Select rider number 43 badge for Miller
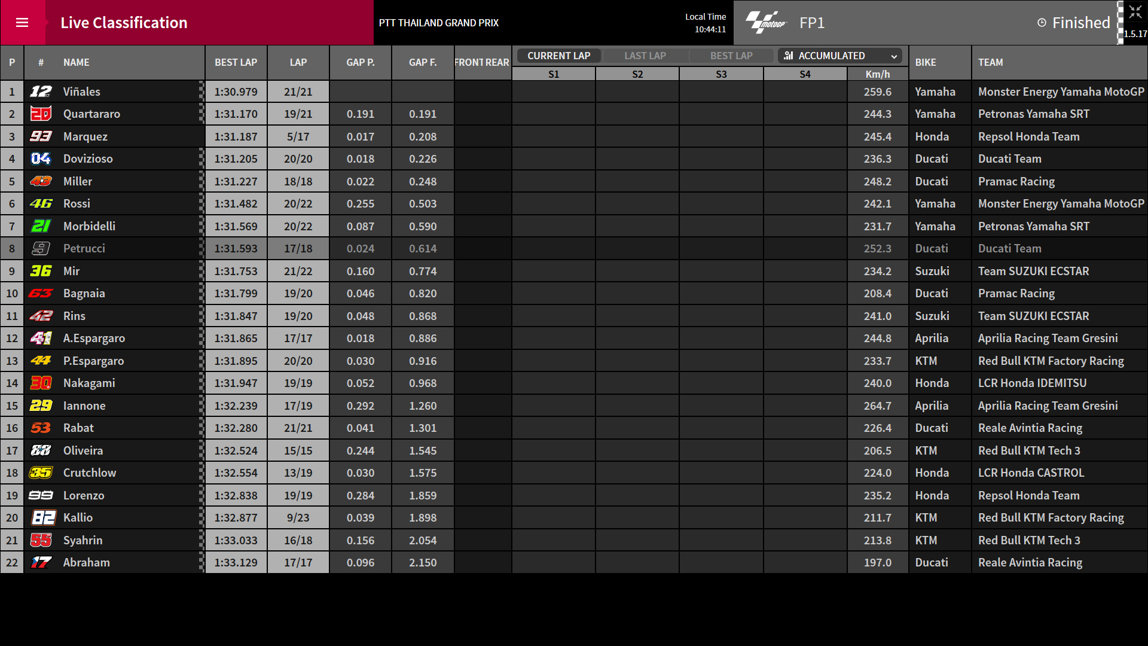The height and width of the screenshot is (646, 1148). [41, 181]
